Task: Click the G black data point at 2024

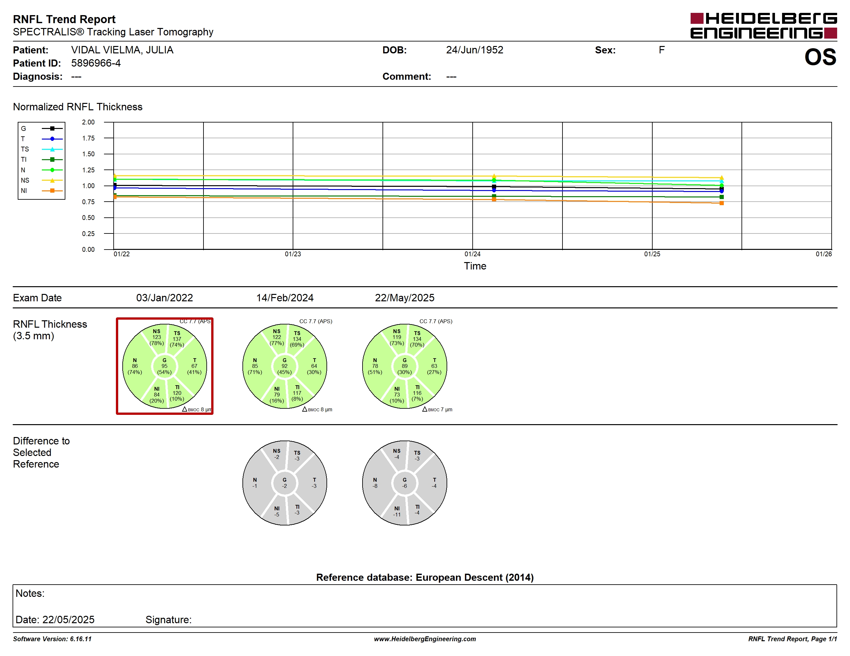Action: (494, 187)
